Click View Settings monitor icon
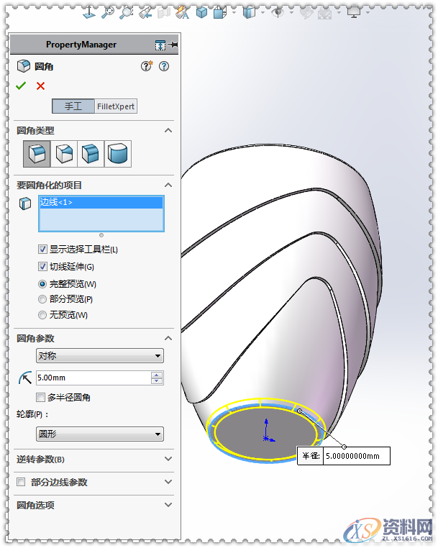The width and height of the screenshot is (438, 548). [354, 12]
